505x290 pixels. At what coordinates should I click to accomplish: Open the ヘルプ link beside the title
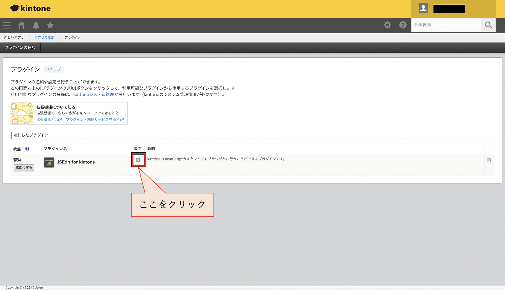point(54,69)
